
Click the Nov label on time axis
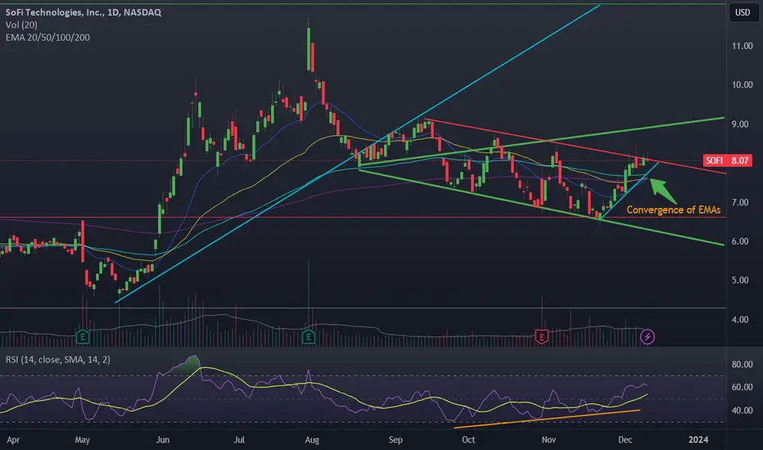pos(549,440)
